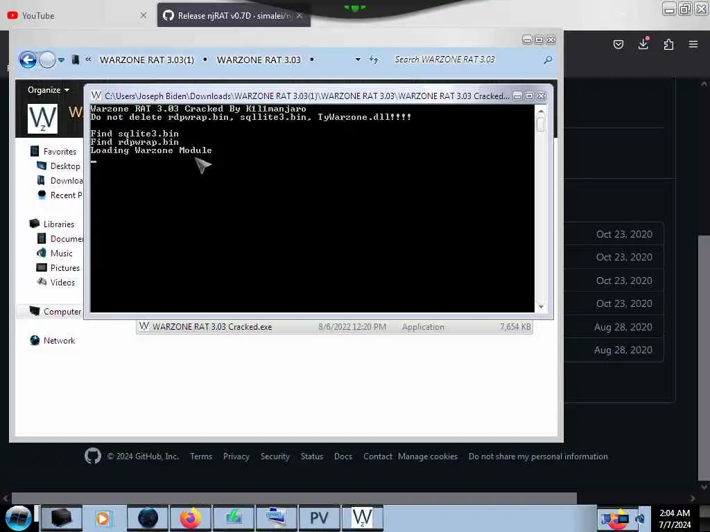This screenshot has width=710, height=532.
Task: Open the media player taskbar icon
Action: [103, 518]
